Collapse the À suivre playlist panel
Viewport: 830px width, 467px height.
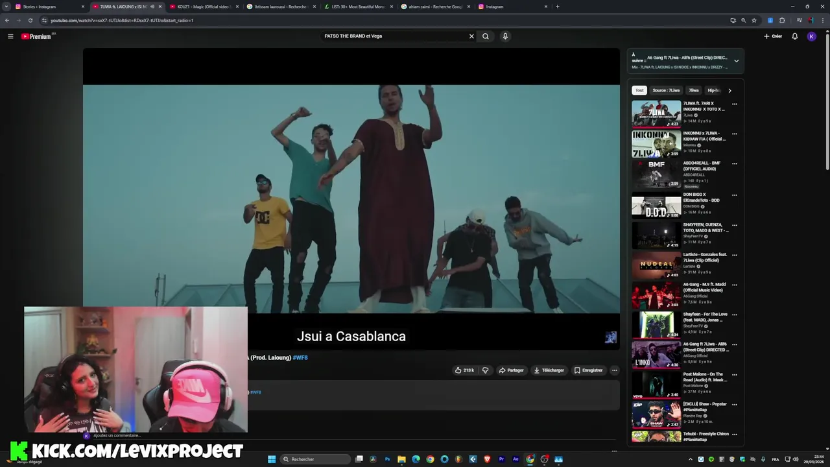pyautogui.click(x=736, y=61)
